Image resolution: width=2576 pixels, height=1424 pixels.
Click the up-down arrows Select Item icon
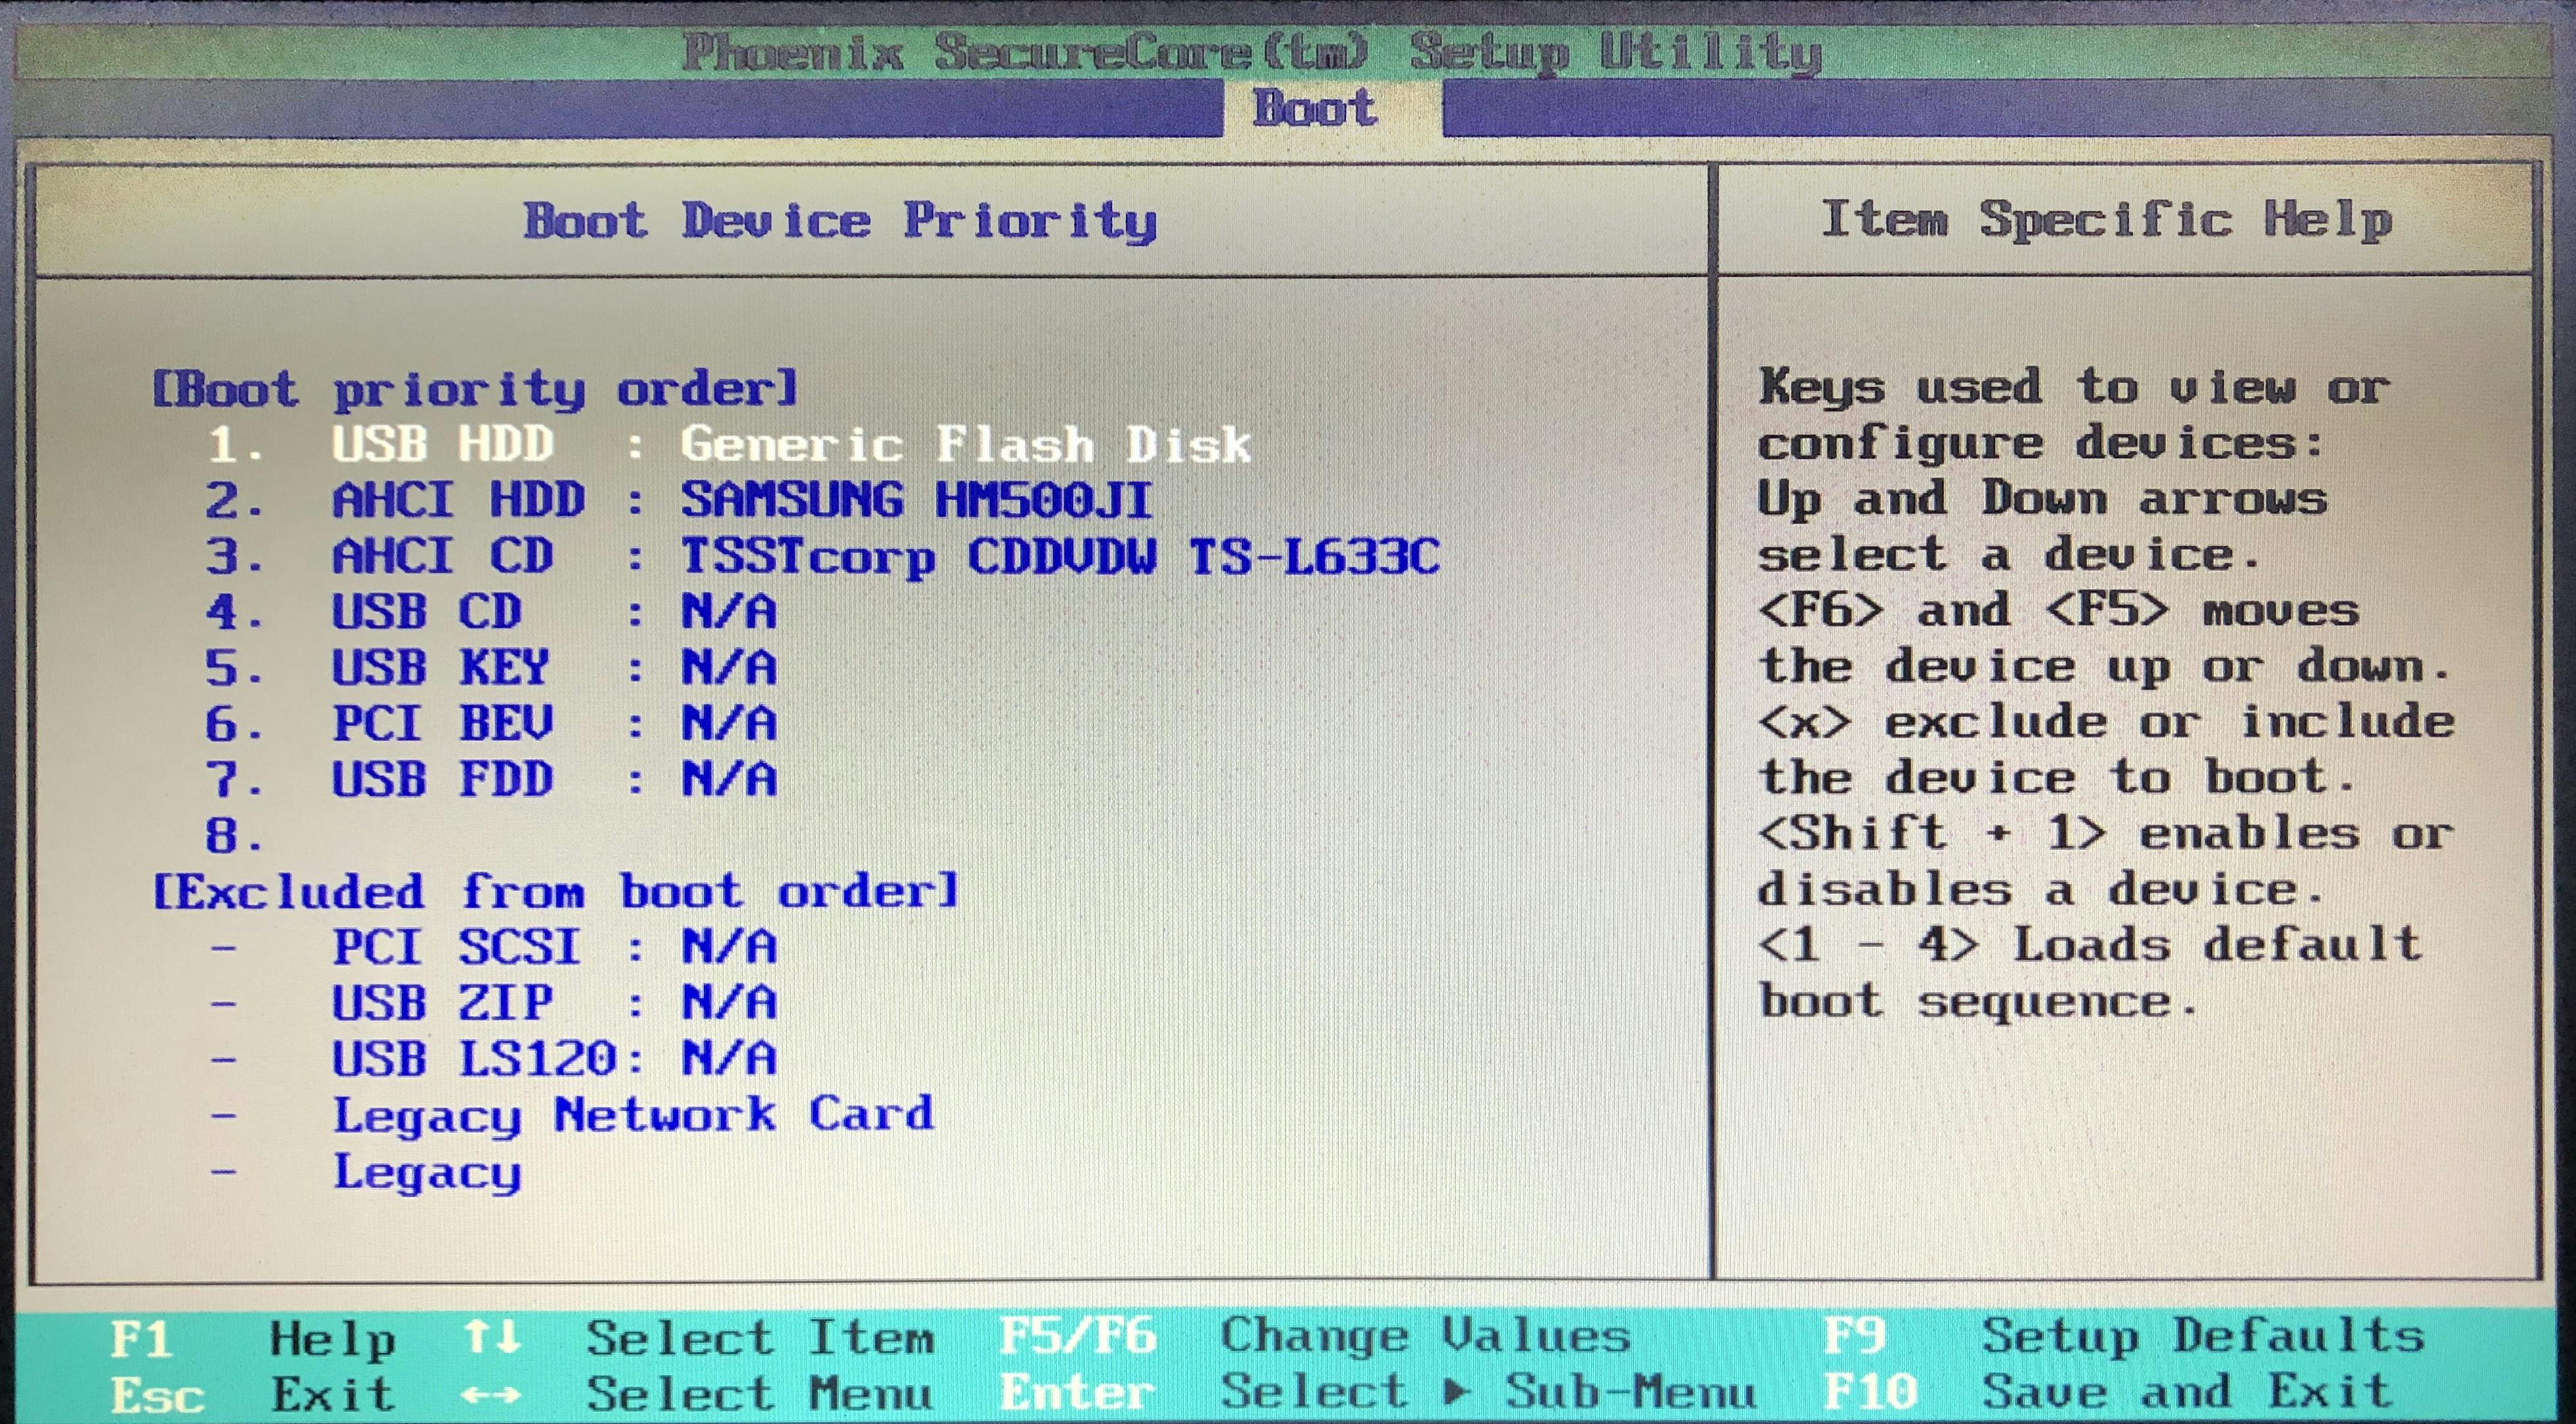pyautogui.click(x=492, y=1337)
